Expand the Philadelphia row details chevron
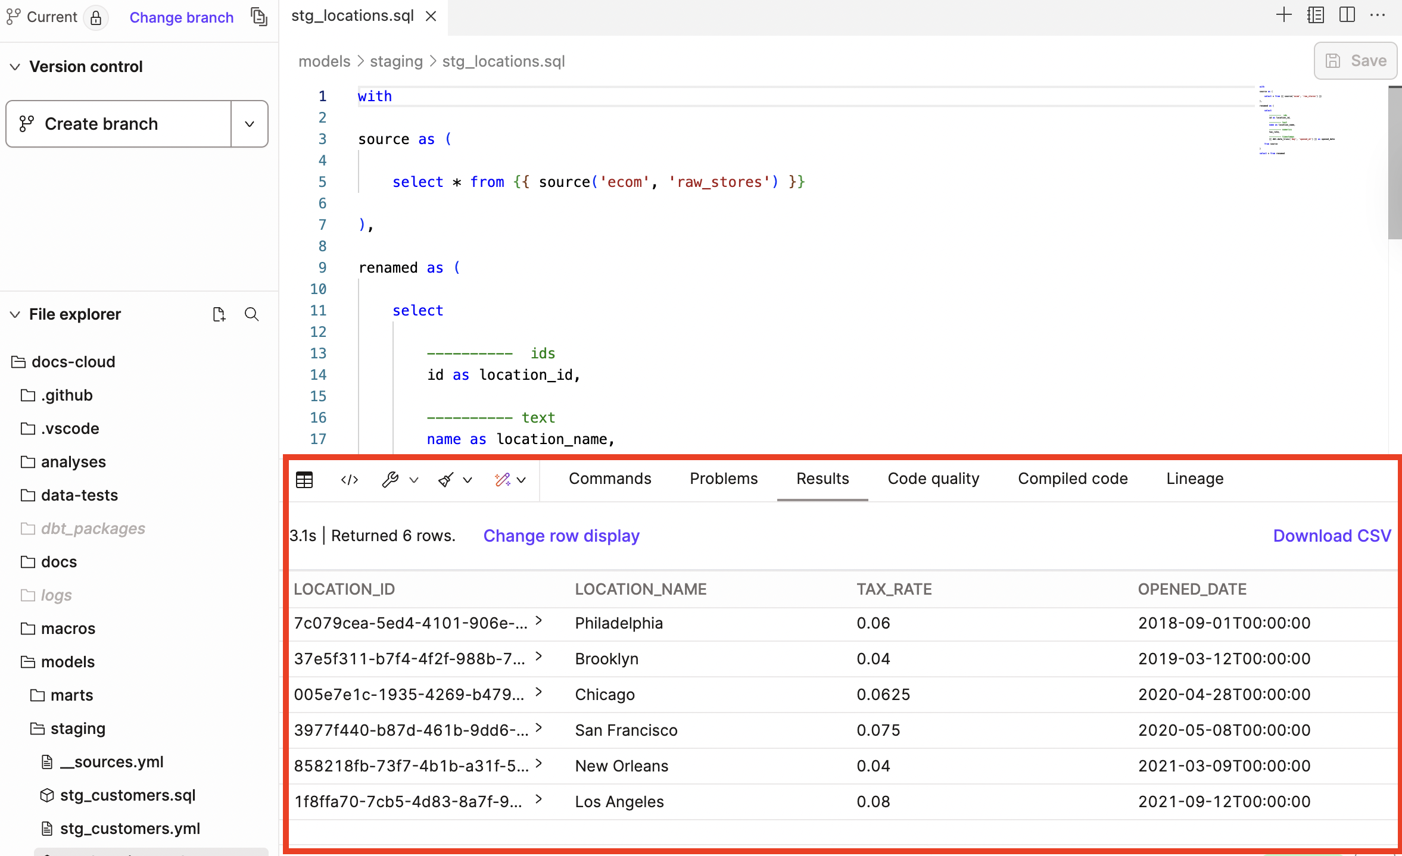 coord(539,620)
